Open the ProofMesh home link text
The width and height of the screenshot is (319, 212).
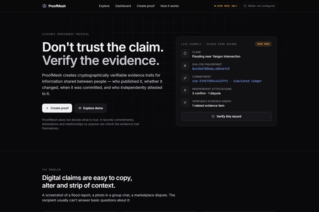(57, 6)
